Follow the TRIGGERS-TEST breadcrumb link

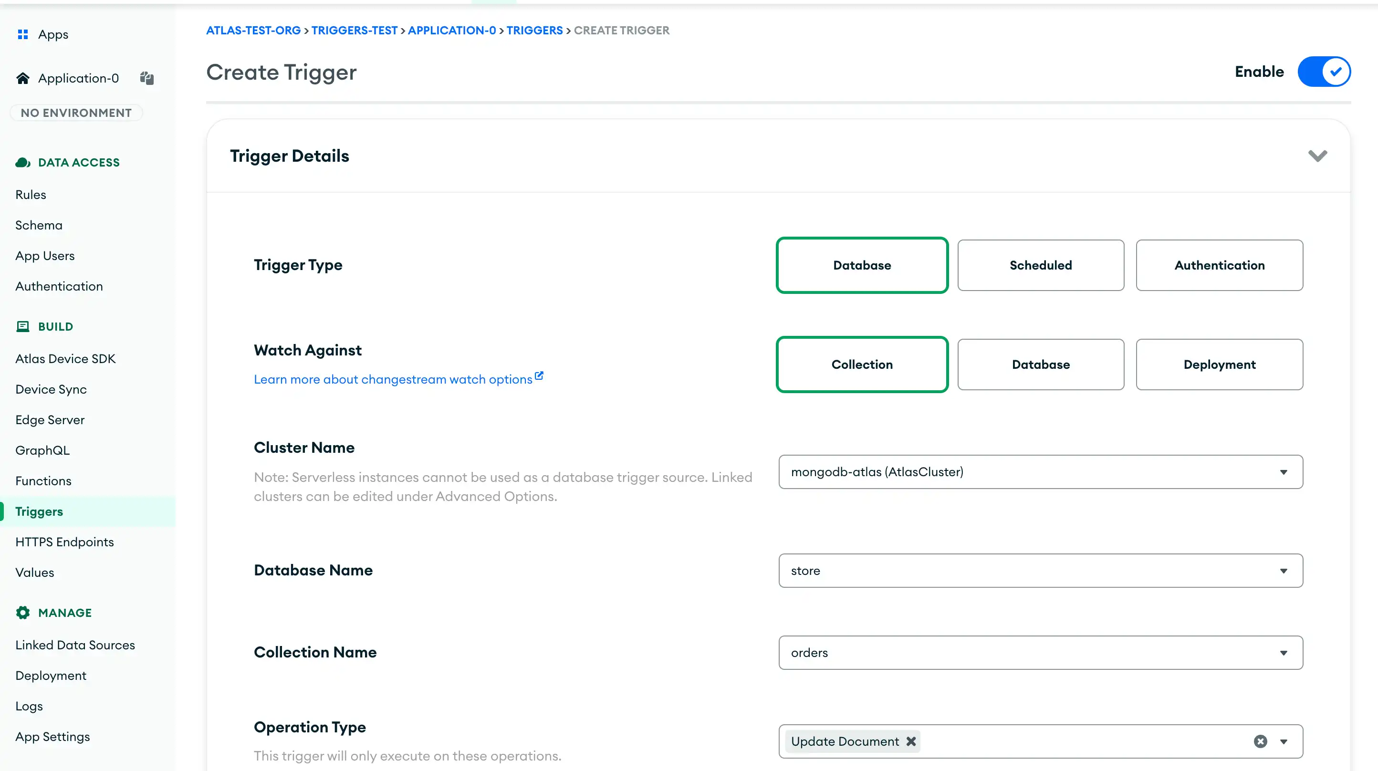pos(355,30)
